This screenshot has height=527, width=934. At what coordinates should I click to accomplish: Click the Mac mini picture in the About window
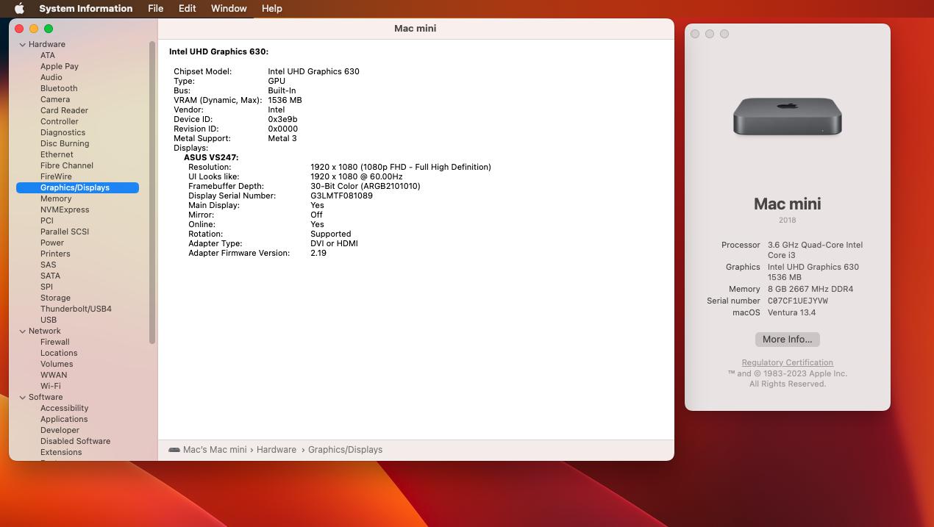pyautogui.click(x=787, y=116)
